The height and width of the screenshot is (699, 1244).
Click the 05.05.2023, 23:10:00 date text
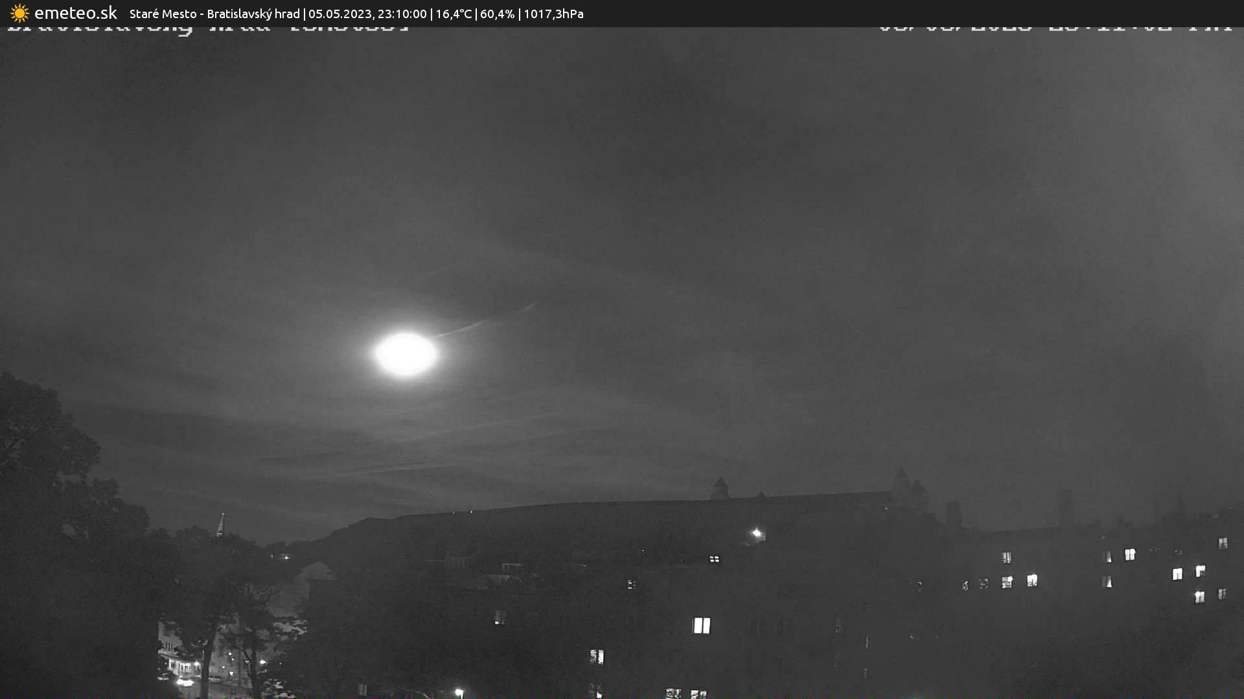pos(367,14)
